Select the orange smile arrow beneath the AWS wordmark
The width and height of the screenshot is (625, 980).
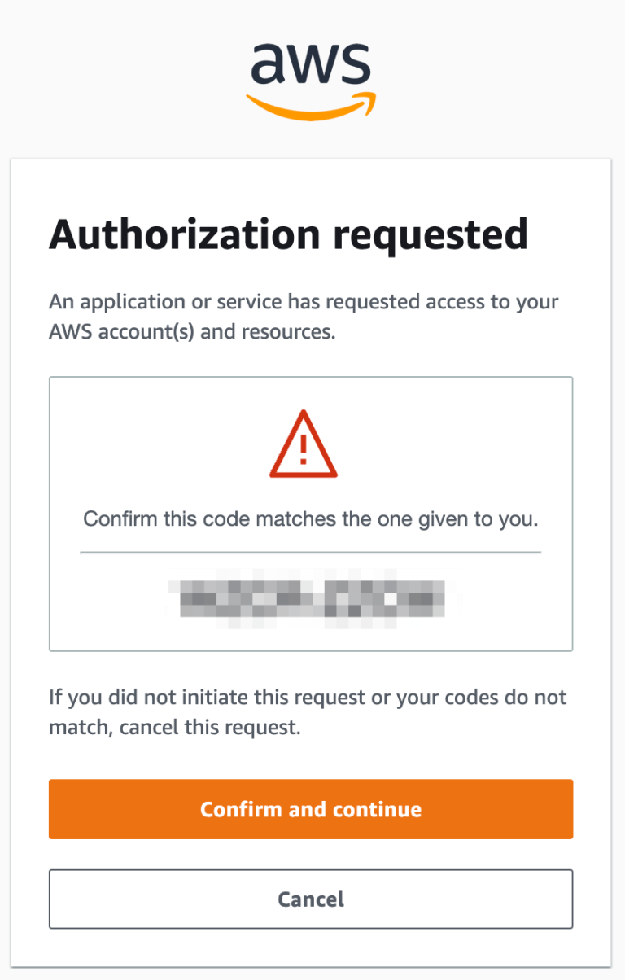[312, 104]
